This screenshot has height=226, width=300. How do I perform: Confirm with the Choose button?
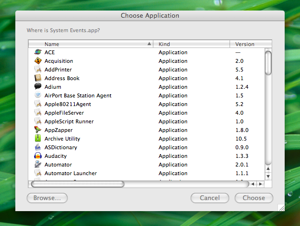coord(254,198)
